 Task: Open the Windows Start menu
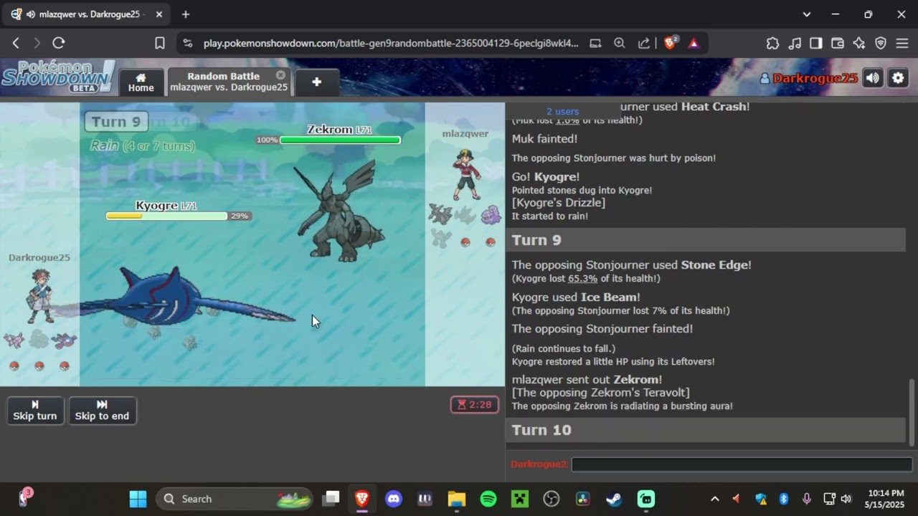click(138, 499)
